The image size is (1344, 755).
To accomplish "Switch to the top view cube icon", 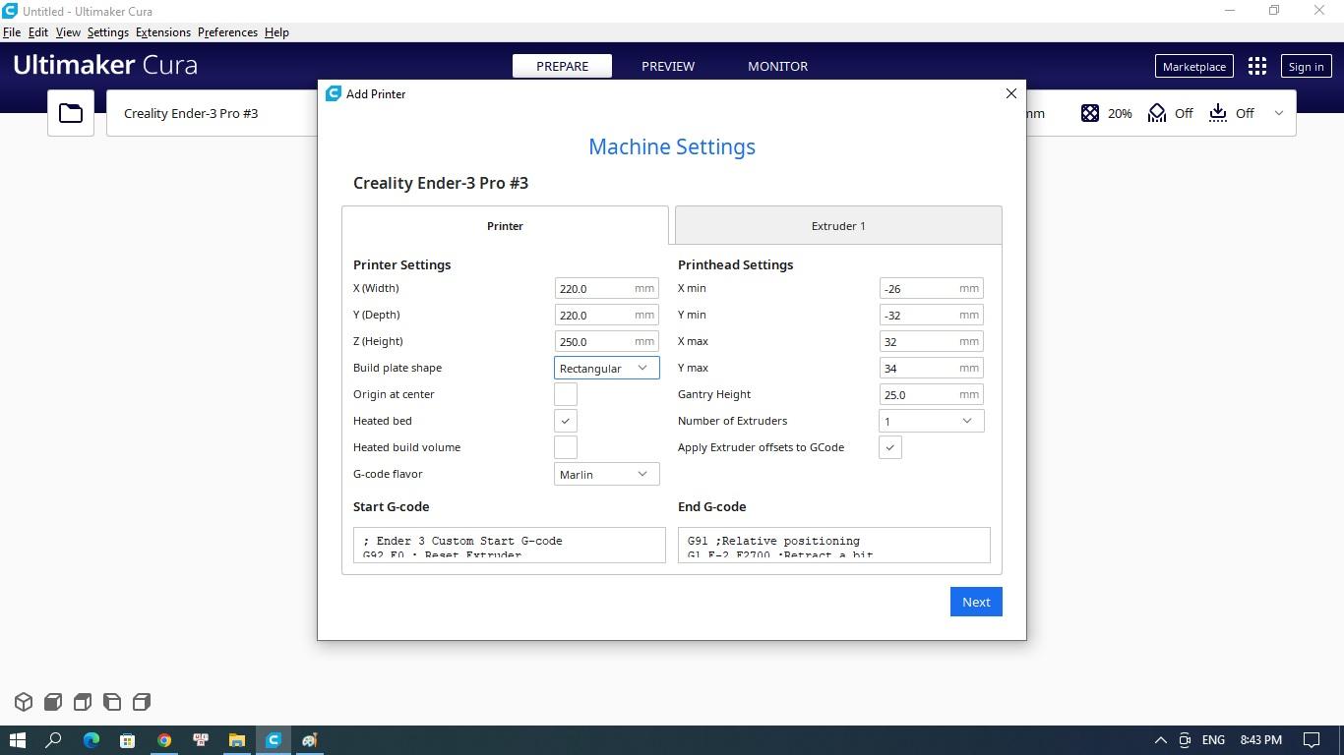I will point(83,702).
